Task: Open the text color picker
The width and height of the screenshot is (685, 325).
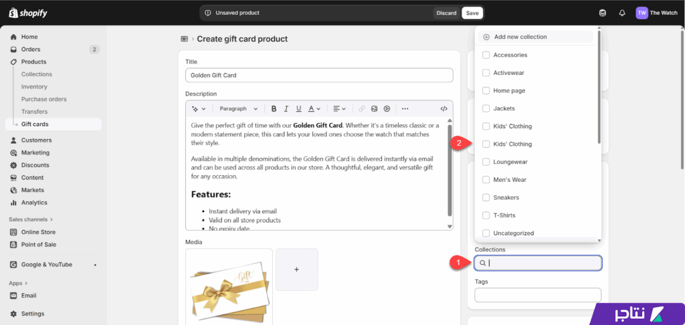Action: [314, 109]
